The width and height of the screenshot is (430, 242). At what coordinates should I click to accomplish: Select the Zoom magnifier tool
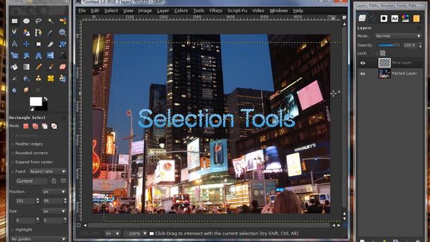click(62, 32)
